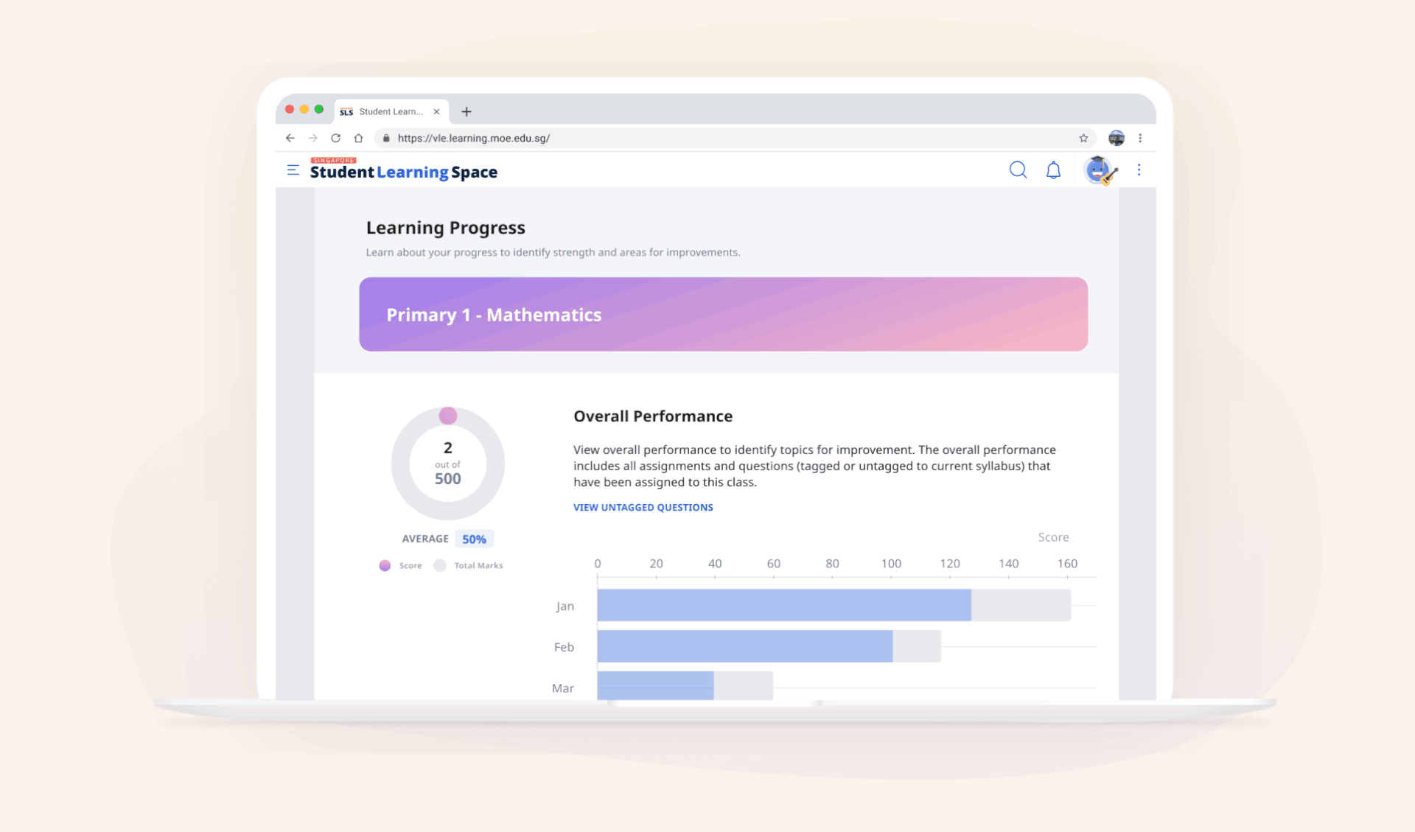Click the browser forward arrow
1415x832 pixels.
click(313, 138)
